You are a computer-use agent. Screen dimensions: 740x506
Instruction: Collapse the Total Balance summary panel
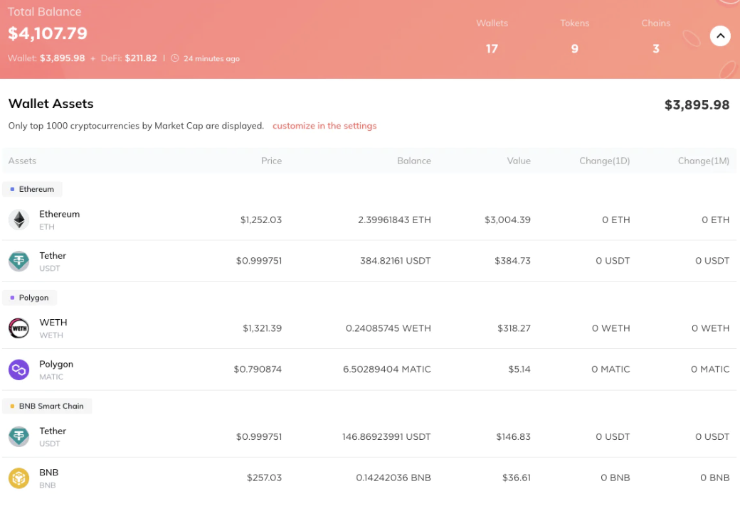coord(720,36)
